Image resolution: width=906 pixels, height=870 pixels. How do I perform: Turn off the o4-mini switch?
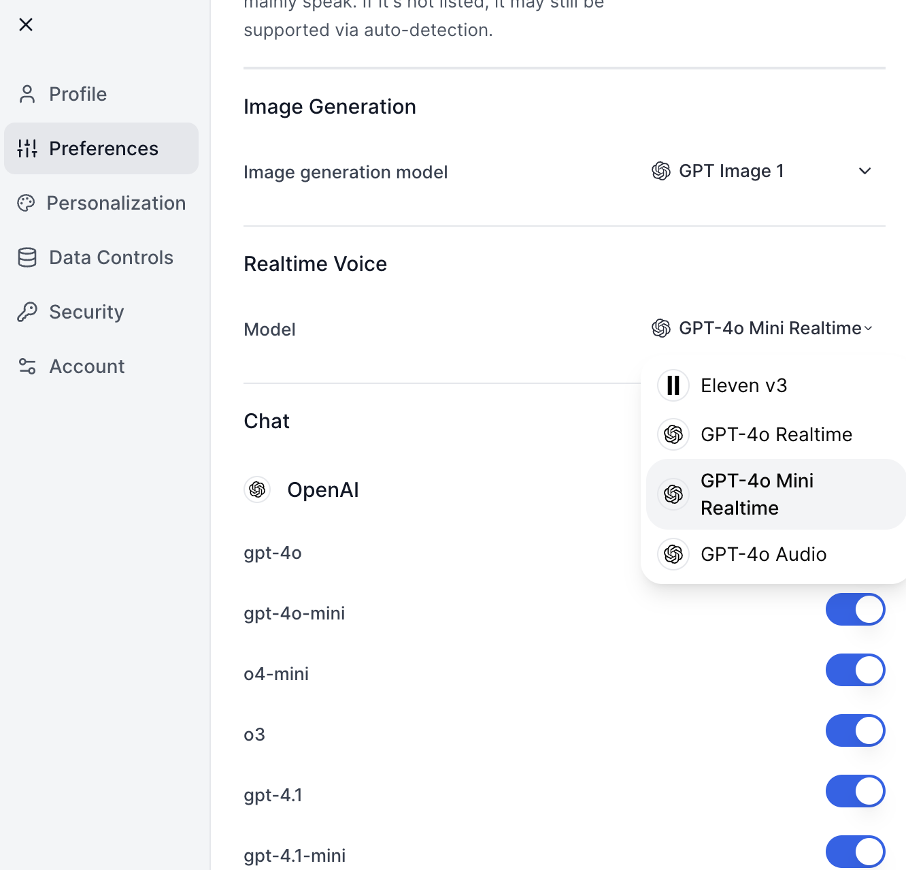click(855, 670)
